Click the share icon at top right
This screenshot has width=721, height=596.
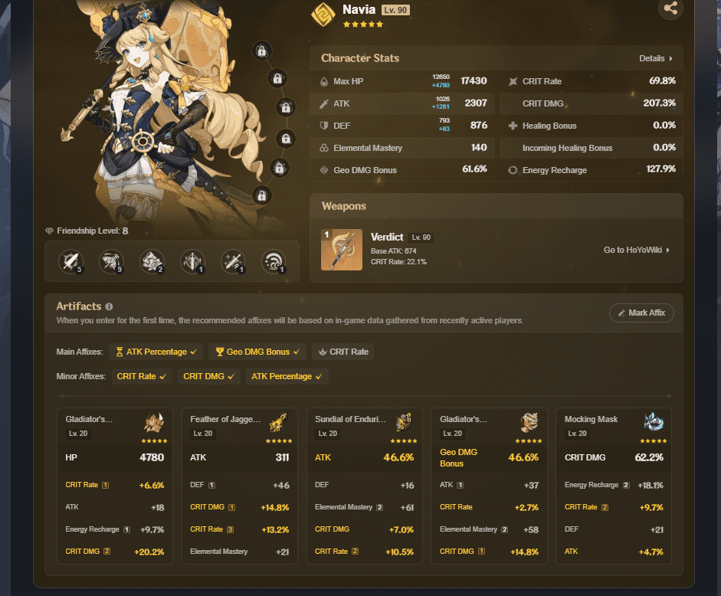[x=670, y=8]
